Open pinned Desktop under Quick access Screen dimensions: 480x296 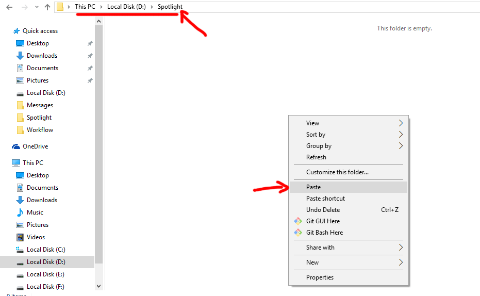click(38, 43)
